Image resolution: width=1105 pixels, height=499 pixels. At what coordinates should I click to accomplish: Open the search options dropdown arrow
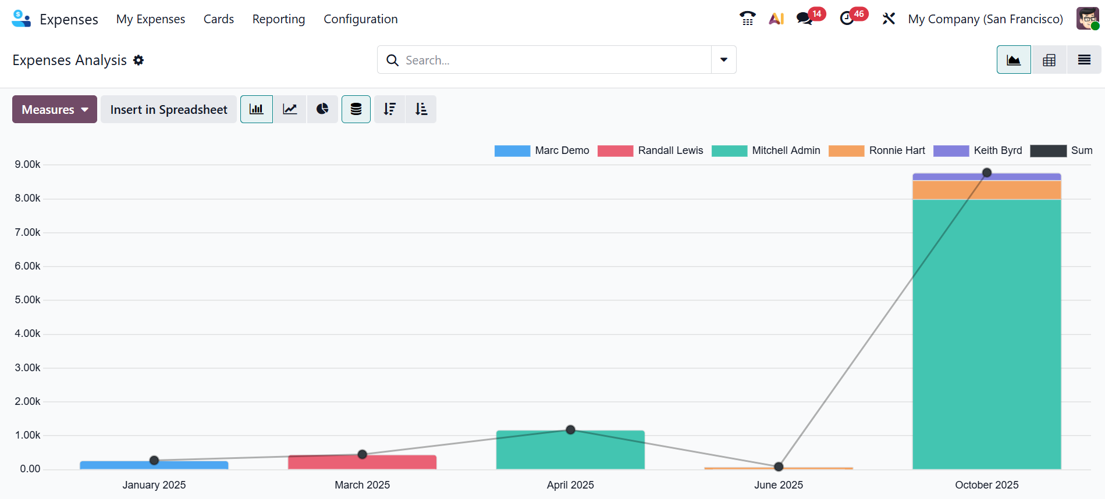tap(723, 60)
